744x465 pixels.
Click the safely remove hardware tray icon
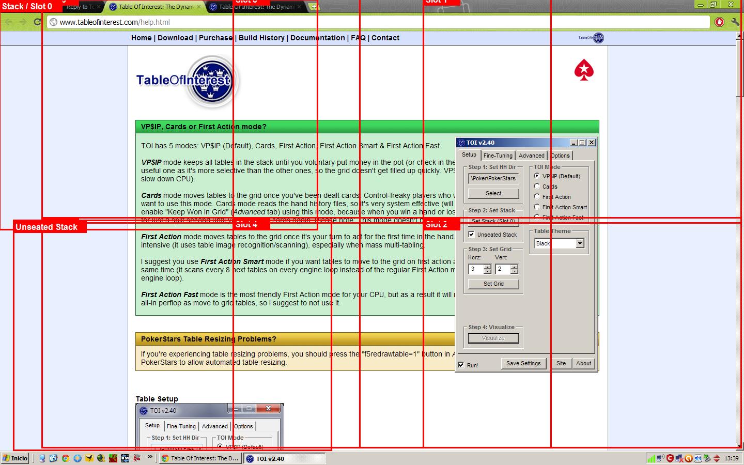click(707, 458)
